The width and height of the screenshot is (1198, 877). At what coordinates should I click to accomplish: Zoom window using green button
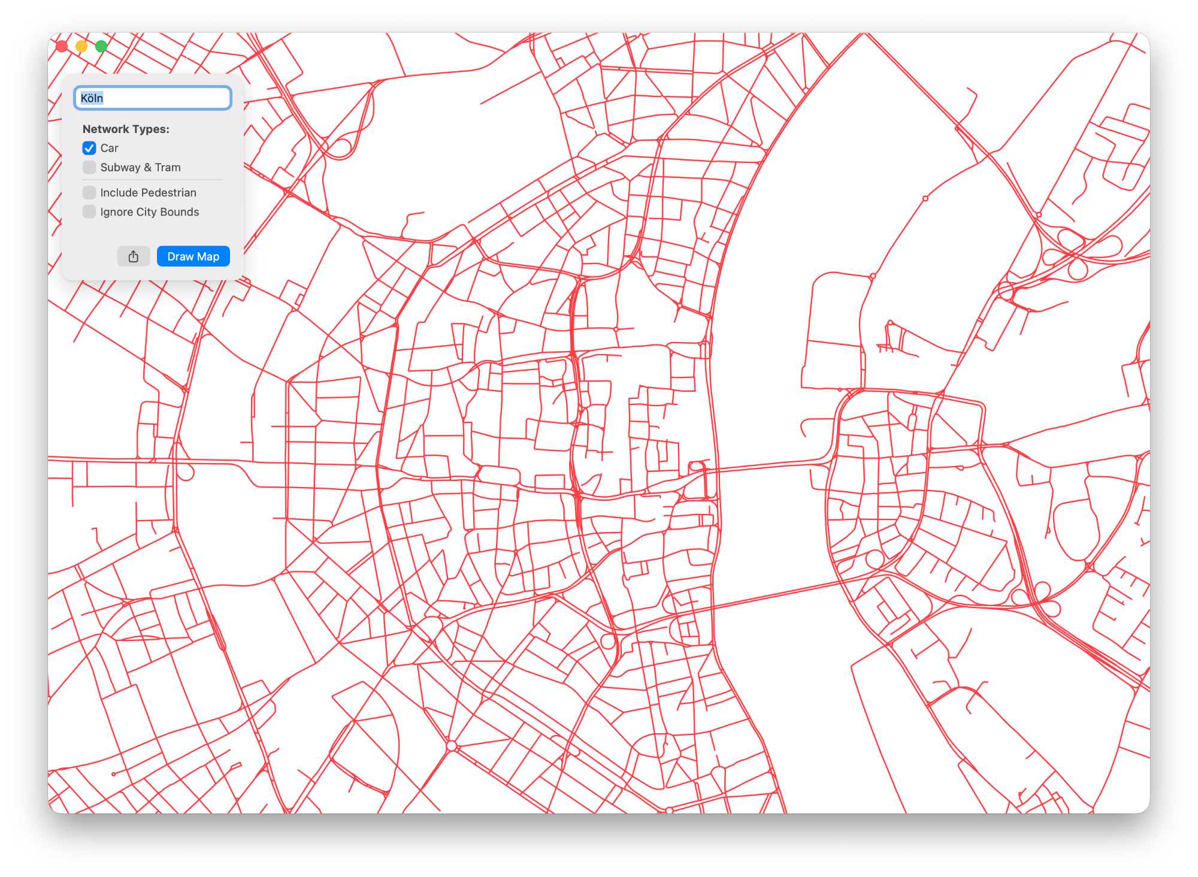[101, 46]
